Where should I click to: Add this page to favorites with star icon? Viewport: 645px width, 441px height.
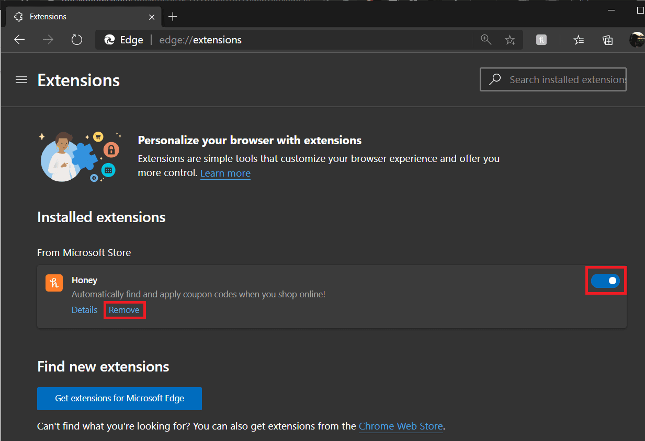[x=510, y=40]
